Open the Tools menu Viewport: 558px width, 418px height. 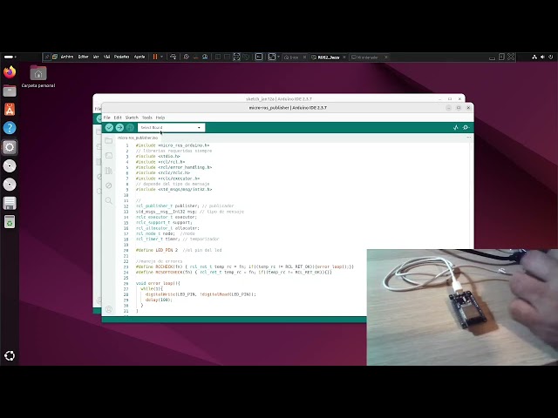click(147, 118)
